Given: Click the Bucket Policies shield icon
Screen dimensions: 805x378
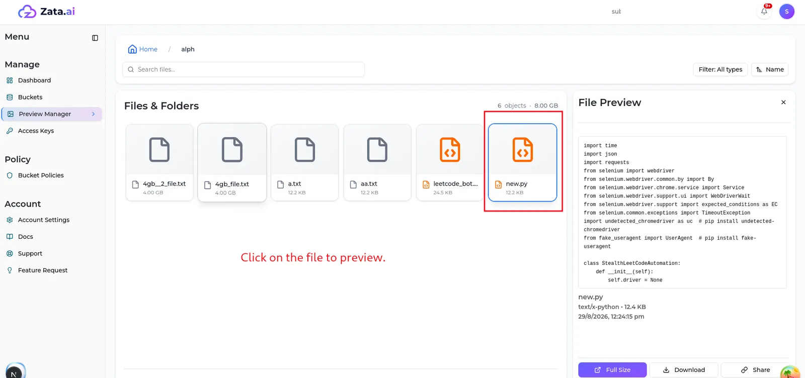Looking at the screenshot, I should click(10, 175).
